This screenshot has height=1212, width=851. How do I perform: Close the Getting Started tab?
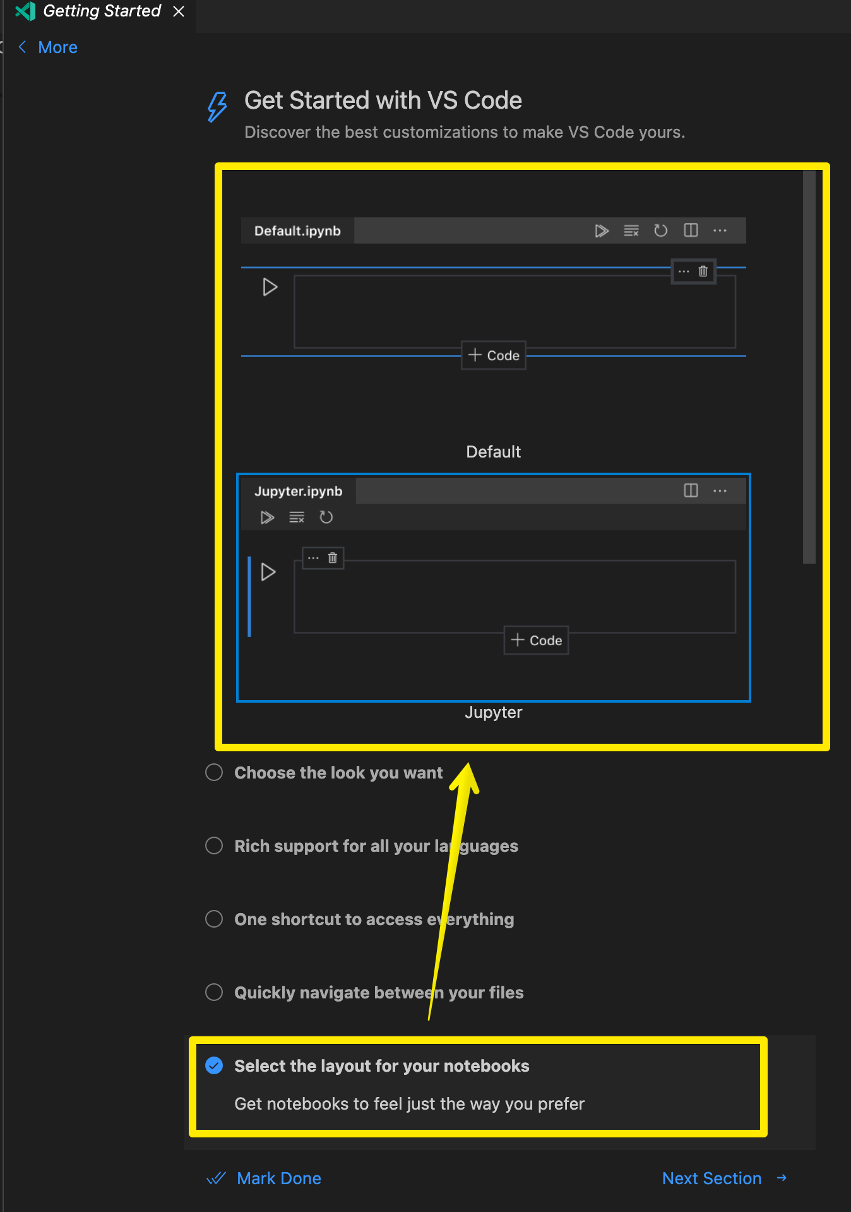179,11
